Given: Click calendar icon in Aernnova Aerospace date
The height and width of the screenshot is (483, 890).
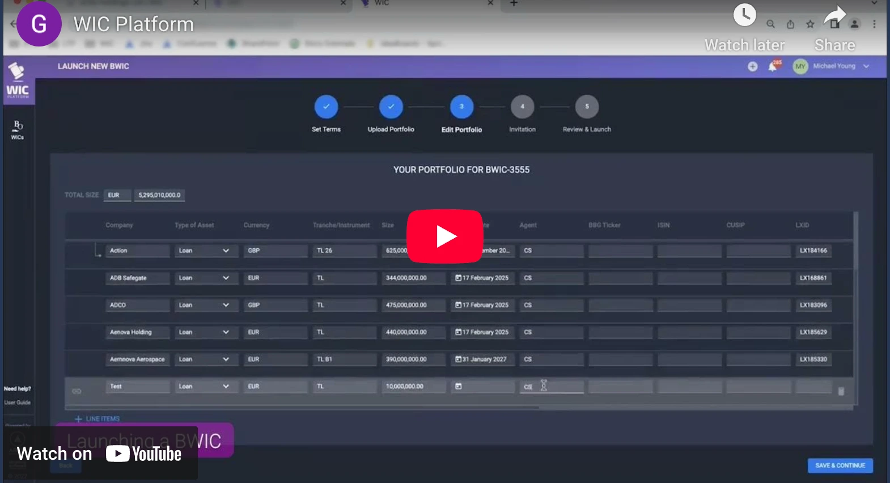Looking at the screenshot, I should click(x=458, y=359).
